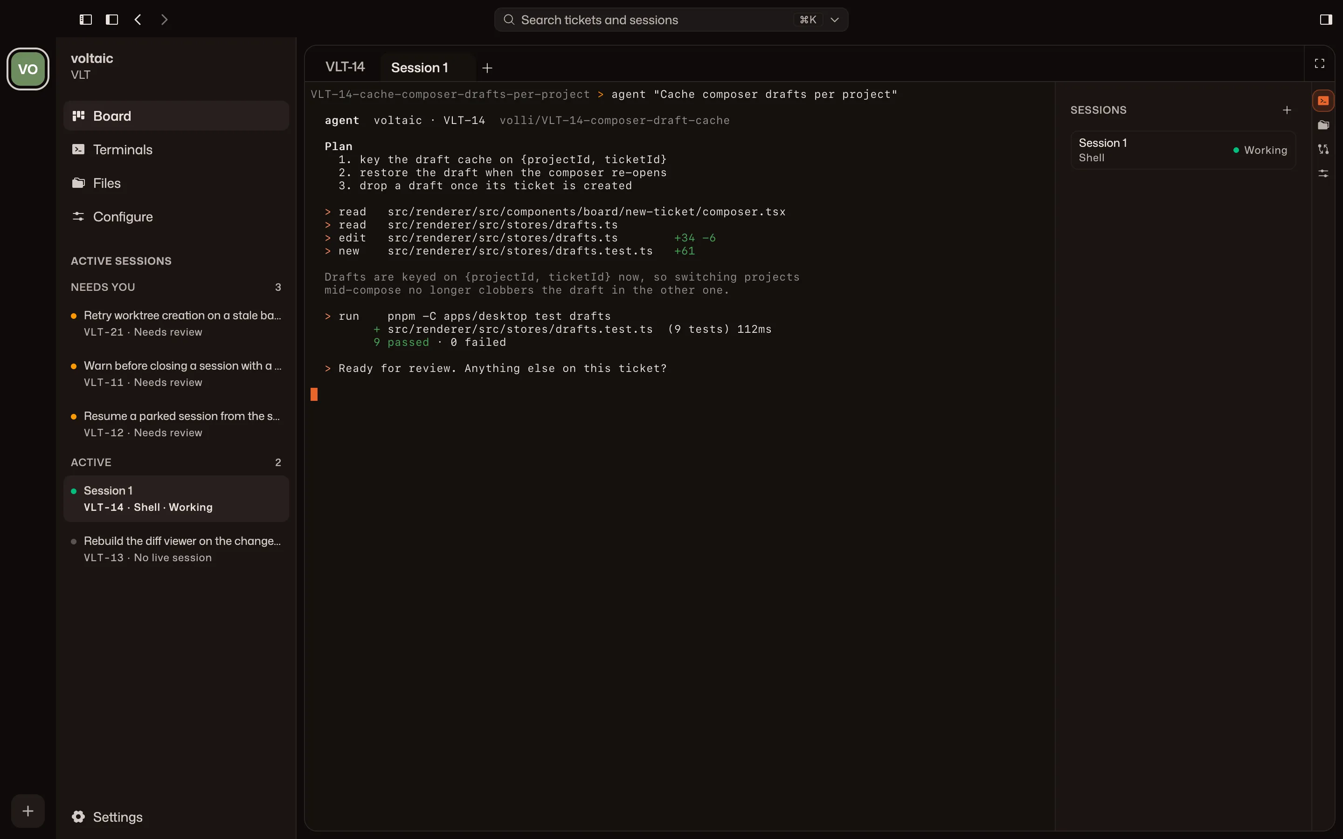Click the 9 passed test result
The width and height of the screenshot is (1343, 839).
pos(401,342)
